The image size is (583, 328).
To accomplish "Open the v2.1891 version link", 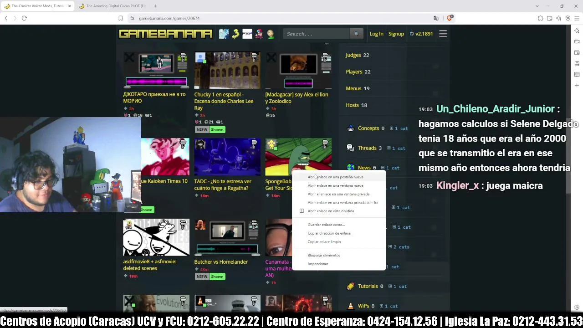I will [421, 34].
